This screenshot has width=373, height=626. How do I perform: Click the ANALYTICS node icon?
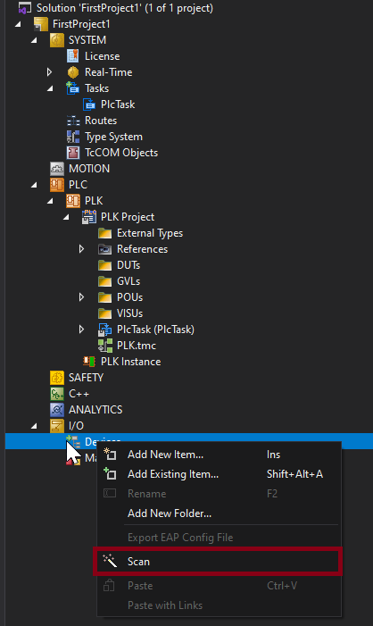click(x=56, y=410)
